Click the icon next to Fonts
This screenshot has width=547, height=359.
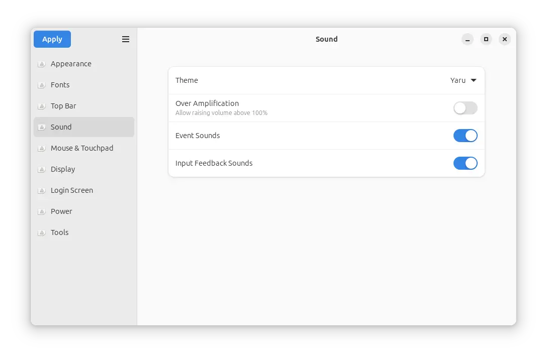(42, 85)
